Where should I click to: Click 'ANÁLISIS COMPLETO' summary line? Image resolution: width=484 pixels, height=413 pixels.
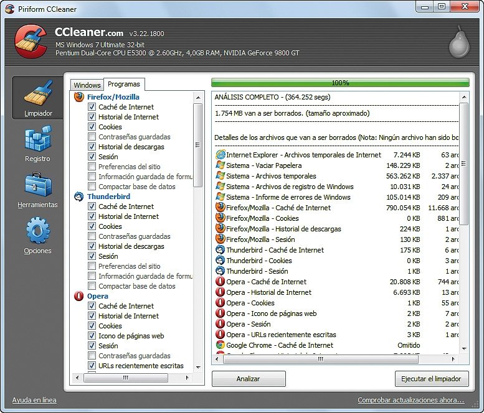click(272, 97)
